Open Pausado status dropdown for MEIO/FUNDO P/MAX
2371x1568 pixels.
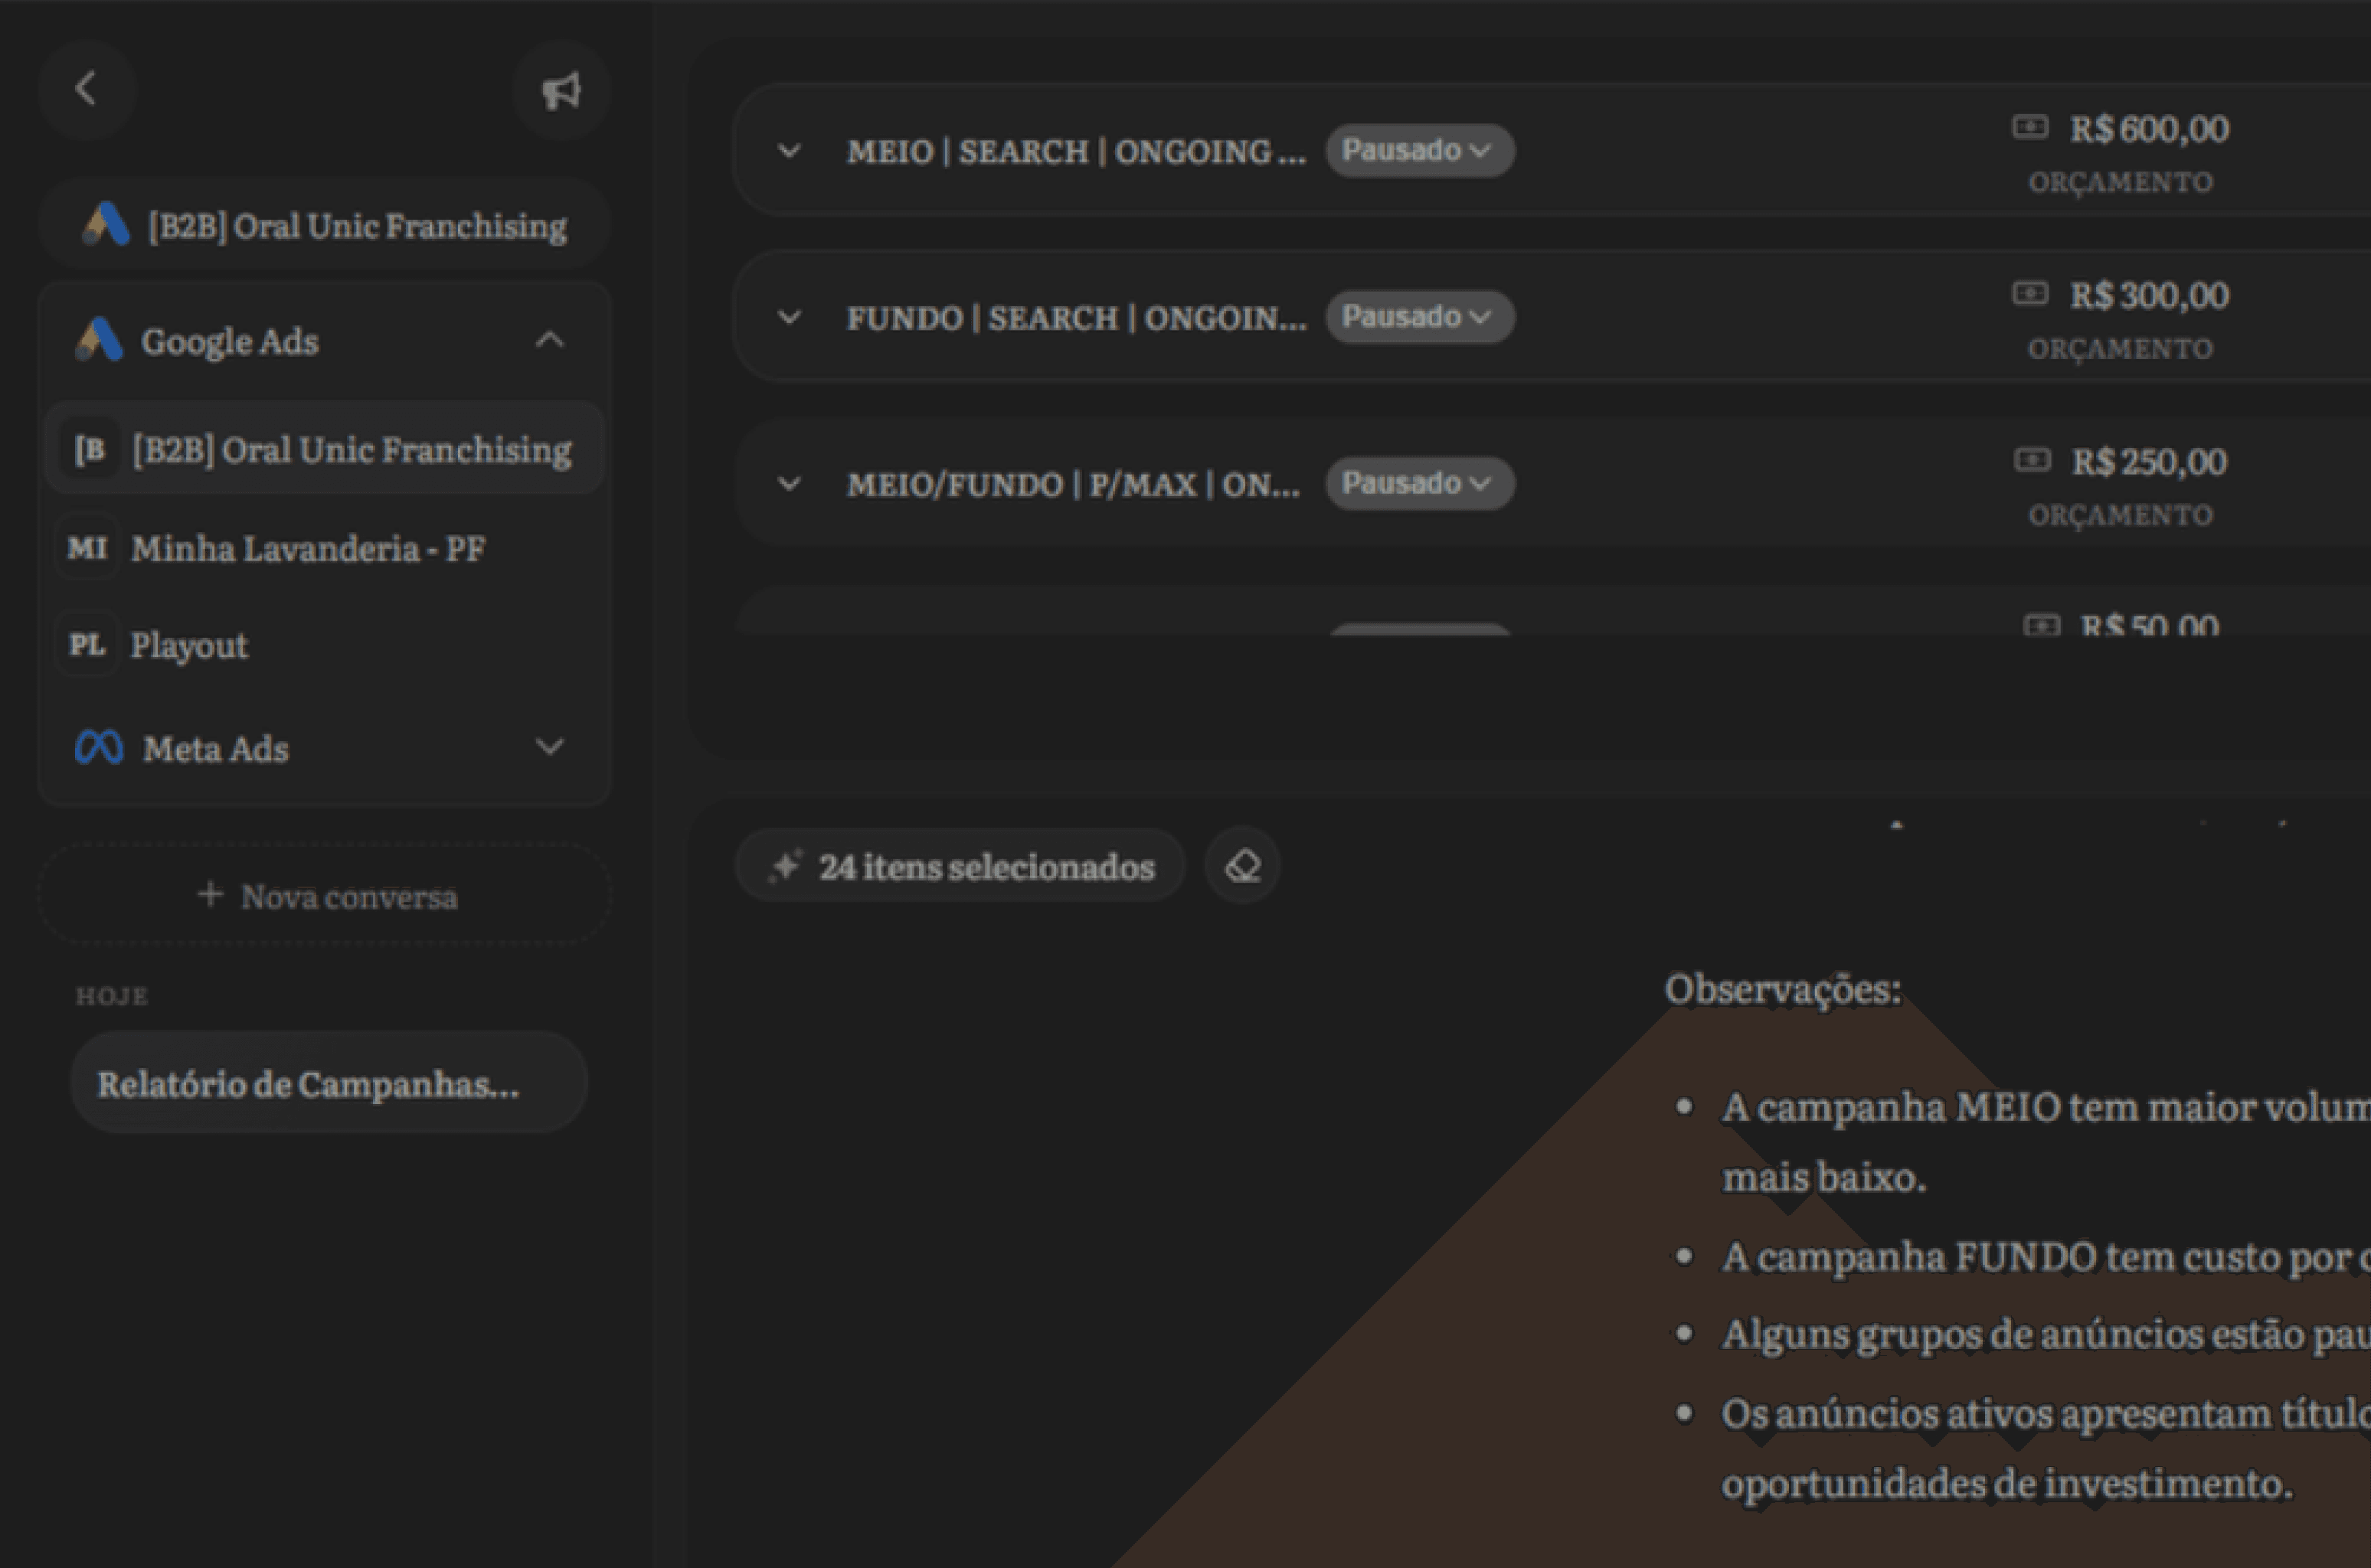click(x=1418, y=483)
